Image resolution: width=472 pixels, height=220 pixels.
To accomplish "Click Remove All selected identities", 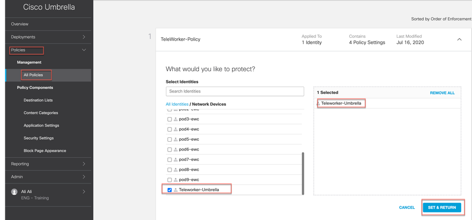I will 442,93.
